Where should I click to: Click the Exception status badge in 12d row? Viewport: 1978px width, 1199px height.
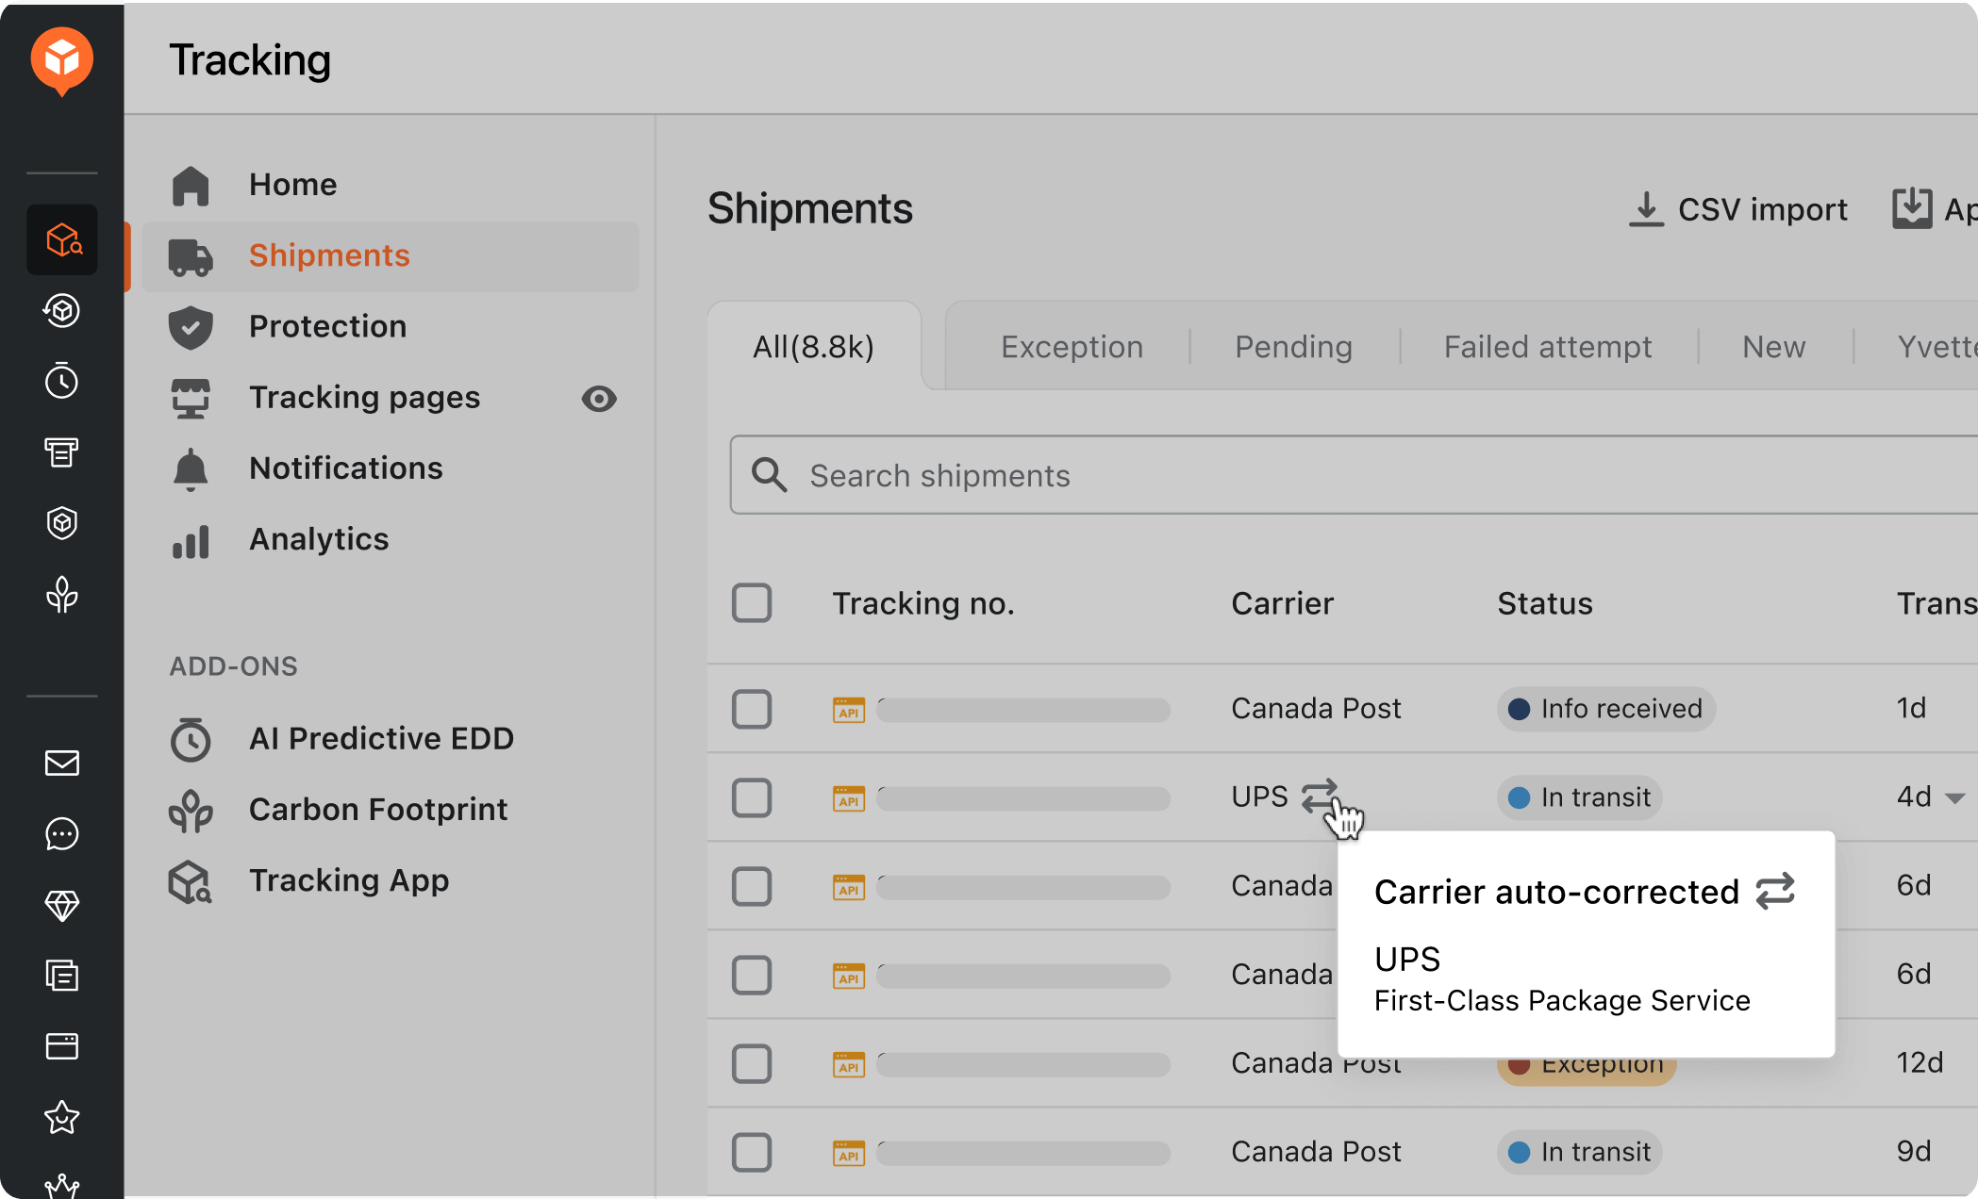[1587, 1071]
